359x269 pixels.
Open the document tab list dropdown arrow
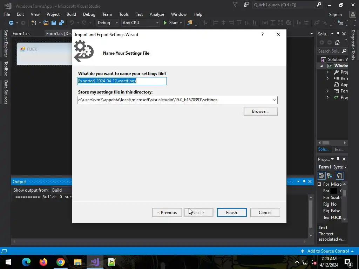coord(311,34)
